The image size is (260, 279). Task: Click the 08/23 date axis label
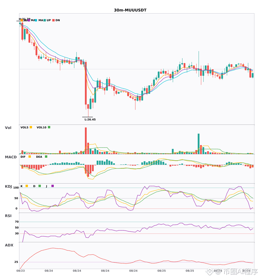click(21, 271)
